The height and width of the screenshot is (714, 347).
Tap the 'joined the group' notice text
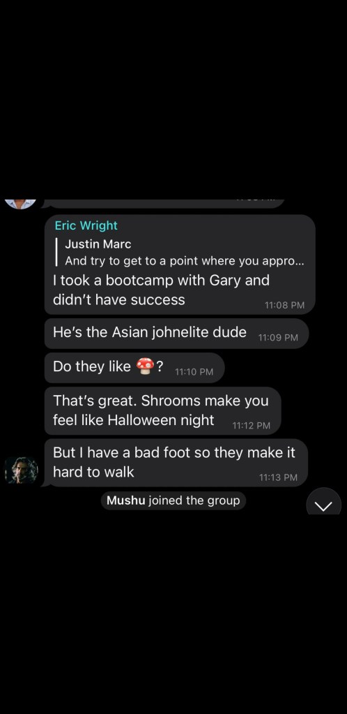[194, 500]
